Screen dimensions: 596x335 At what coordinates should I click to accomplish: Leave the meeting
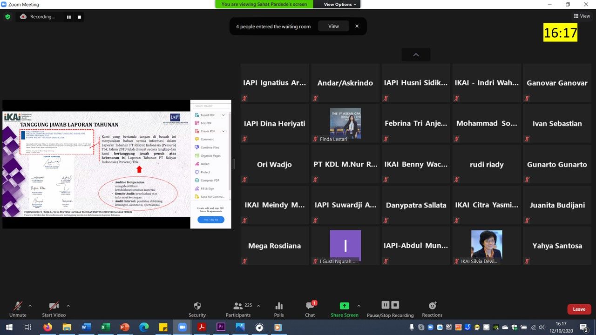pos(579,309)
